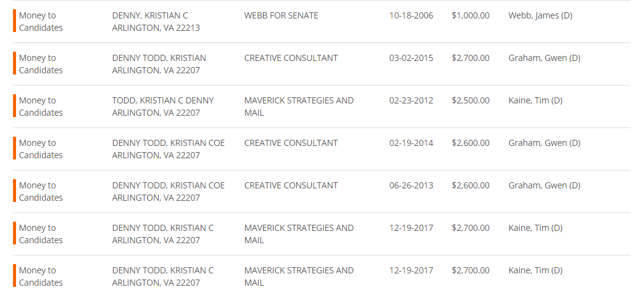The width and height of the screenshot is (644, 290).
Task: Click Money to Candidates on the 02-23-2012 row
Action: (x=41, y=107)
